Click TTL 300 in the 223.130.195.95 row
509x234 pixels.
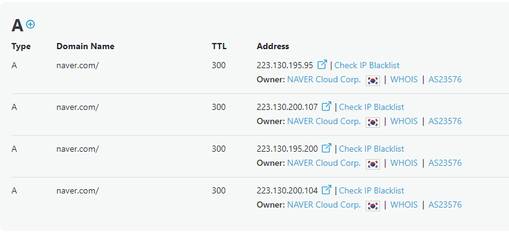[x=219, y=66]
